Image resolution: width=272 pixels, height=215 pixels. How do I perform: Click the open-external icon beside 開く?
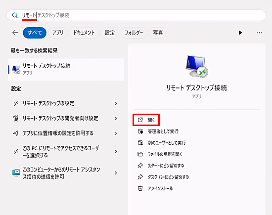(x=140, y=120)
